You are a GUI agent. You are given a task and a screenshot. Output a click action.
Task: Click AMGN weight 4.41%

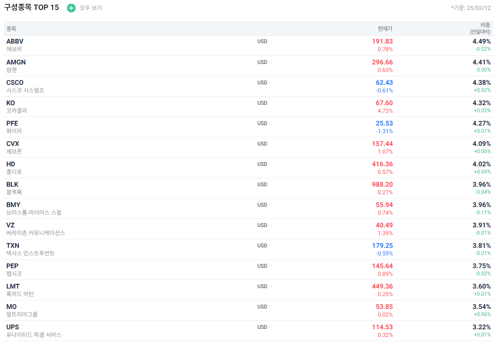click(481, 62)
